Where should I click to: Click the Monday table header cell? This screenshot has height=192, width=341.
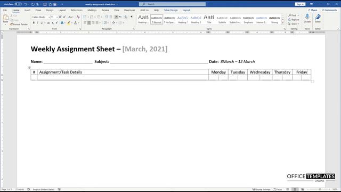coord(218,72)
